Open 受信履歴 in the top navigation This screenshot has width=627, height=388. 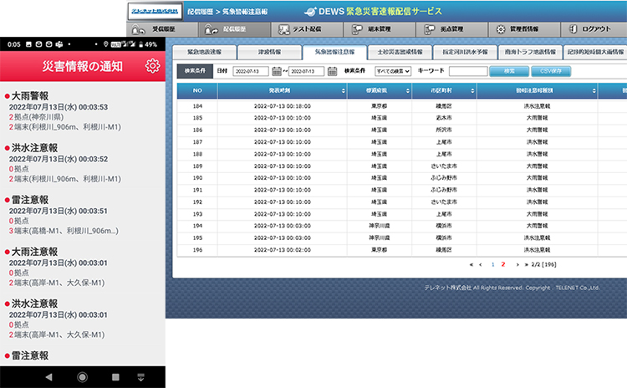tap(162, 29)
